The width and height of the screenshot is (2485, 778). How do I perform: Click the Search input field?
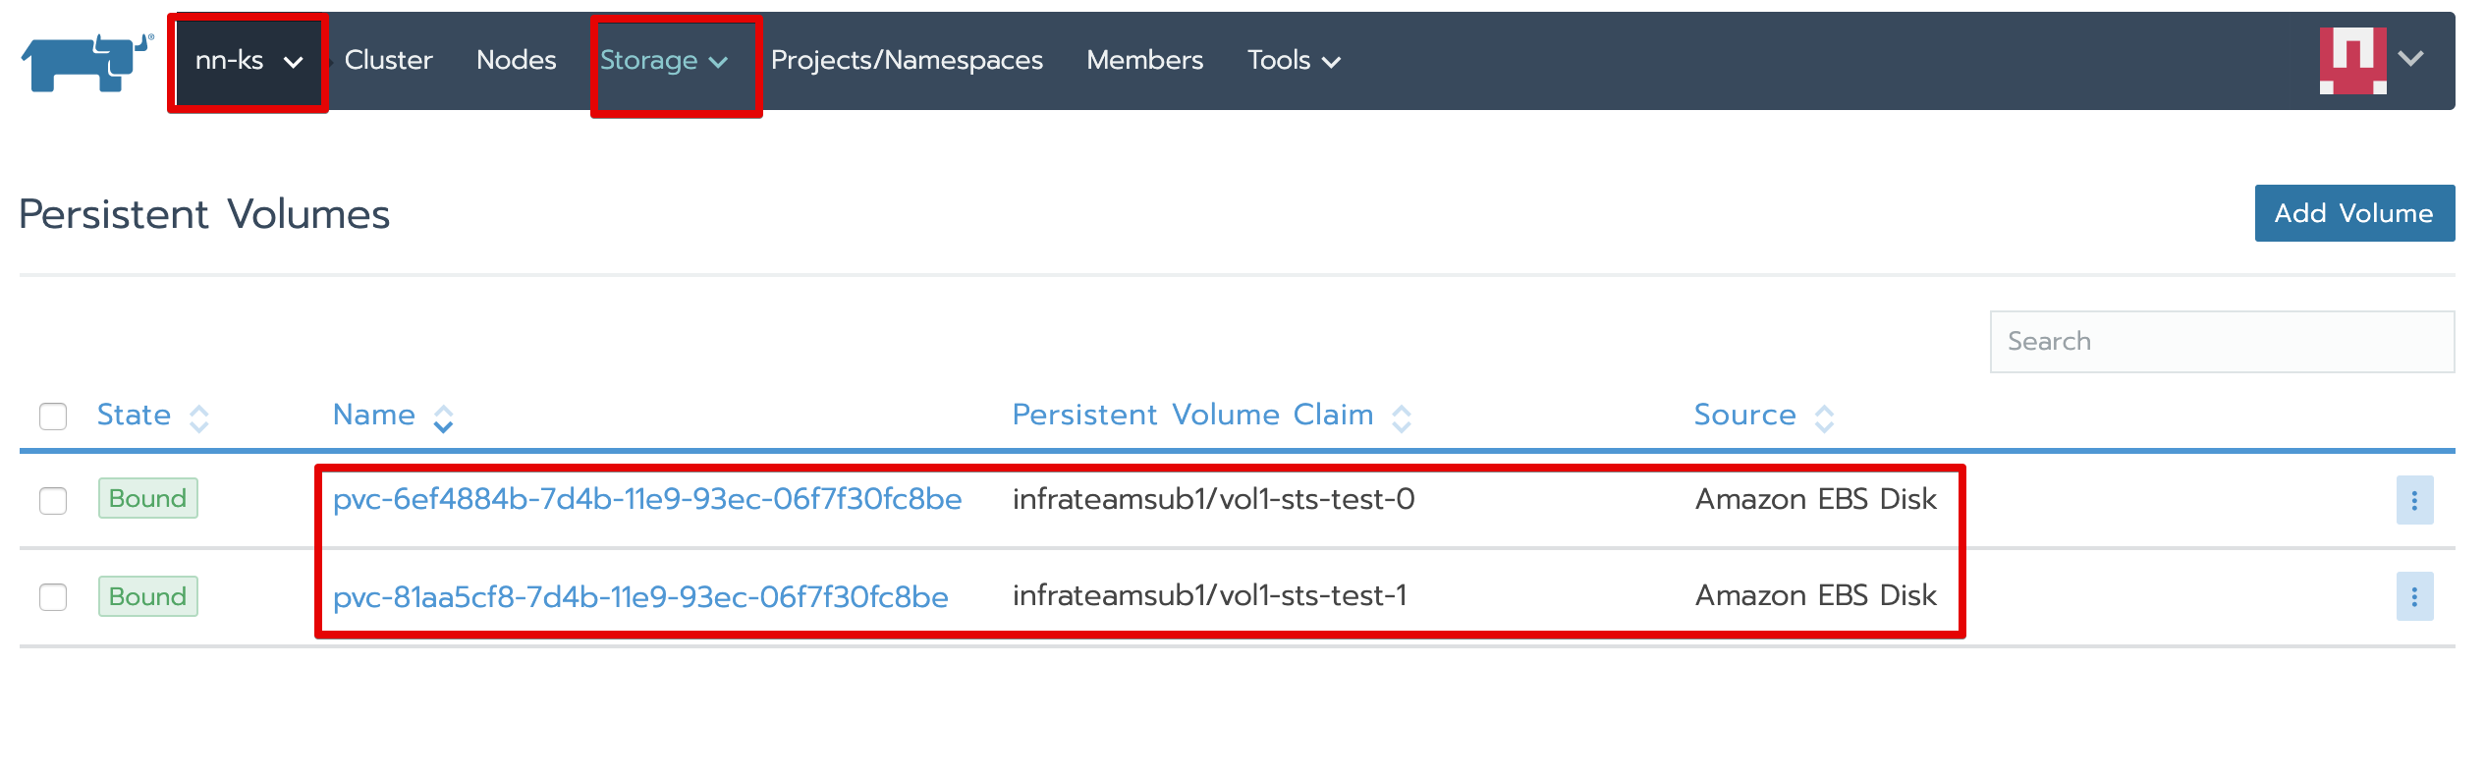tap(2221, 342)
